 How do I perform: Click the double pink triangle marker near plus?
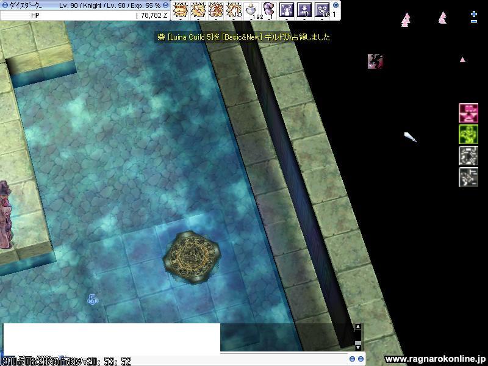pos(443,18)
